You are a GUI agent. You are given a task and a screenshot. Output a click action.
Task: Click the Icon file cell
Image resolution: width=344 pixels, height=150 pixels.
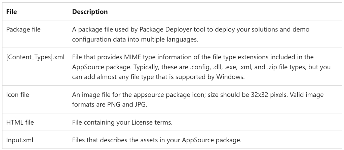point(18,95)
